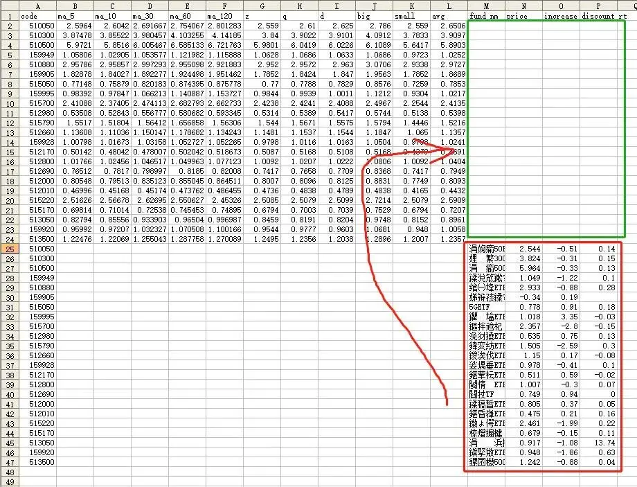Image resolution: width=637 pixels, height=487 pixels.
Task: Select price cell showing 1.242
Action: (523, 462)
